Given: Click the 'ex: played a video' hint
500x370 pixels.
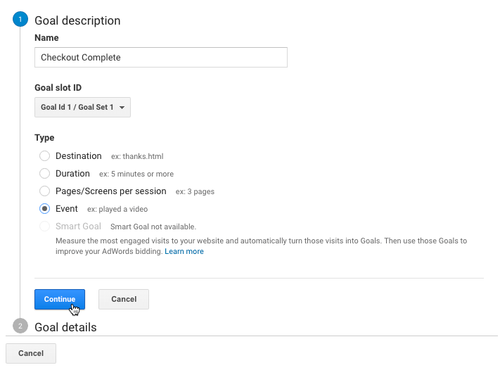Looking at the screenshot, I should pyautogui.click(x=117, y=209).
